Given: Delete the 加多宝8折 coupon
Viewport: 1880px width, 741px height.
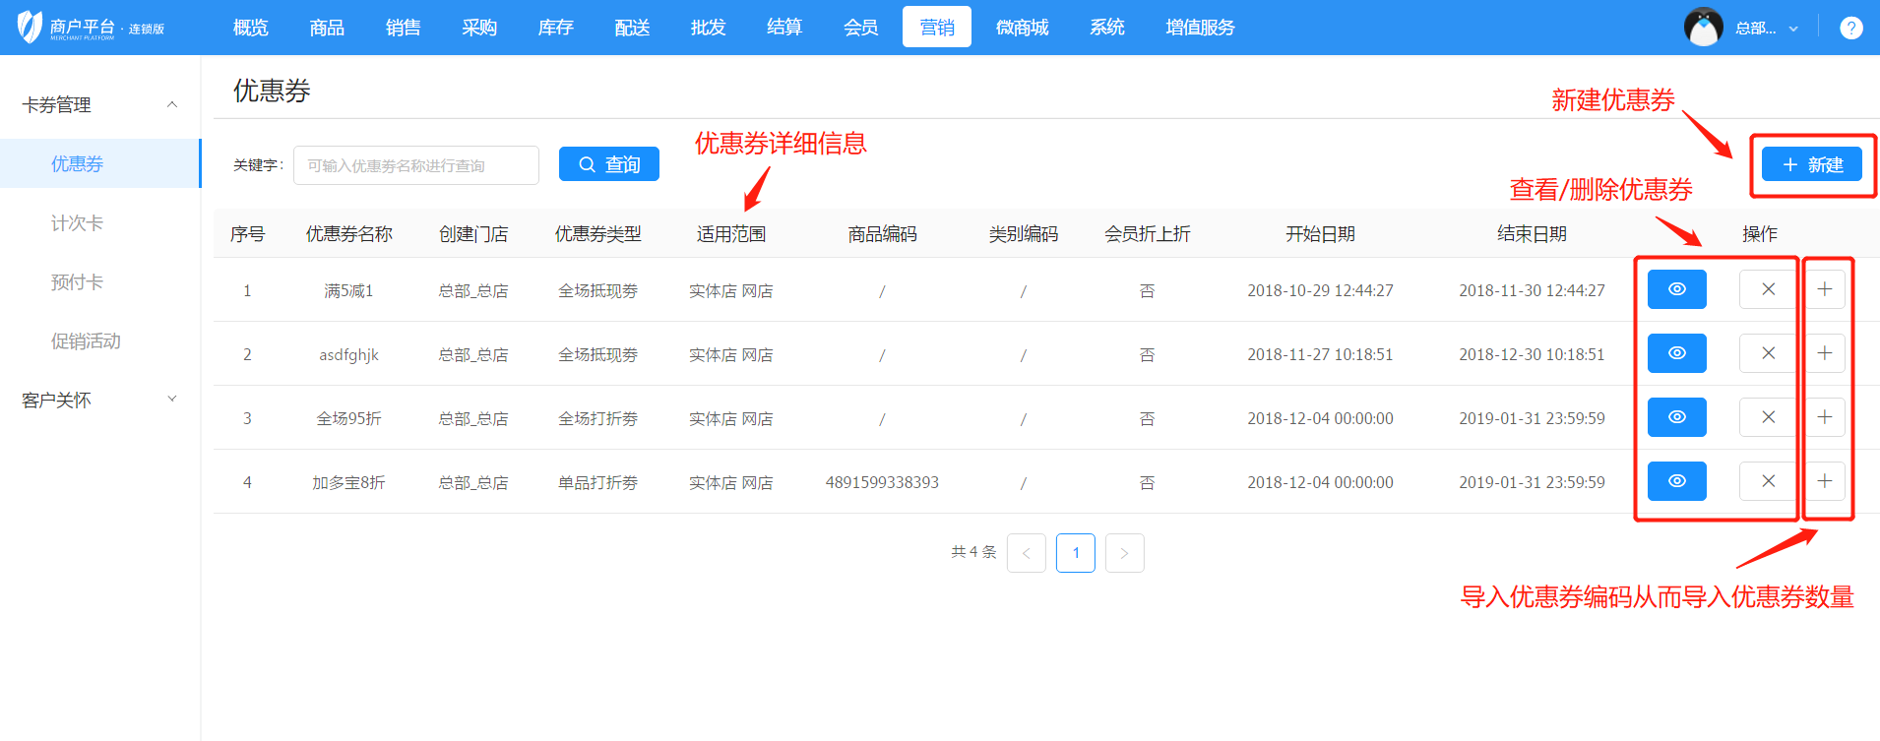Looking at the screenshot, I should (1768, 481).
